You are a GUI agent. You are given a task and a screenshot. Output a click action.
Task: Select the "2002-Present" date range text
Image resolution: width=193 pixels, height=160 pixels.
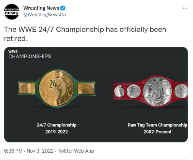click(157, 132)
